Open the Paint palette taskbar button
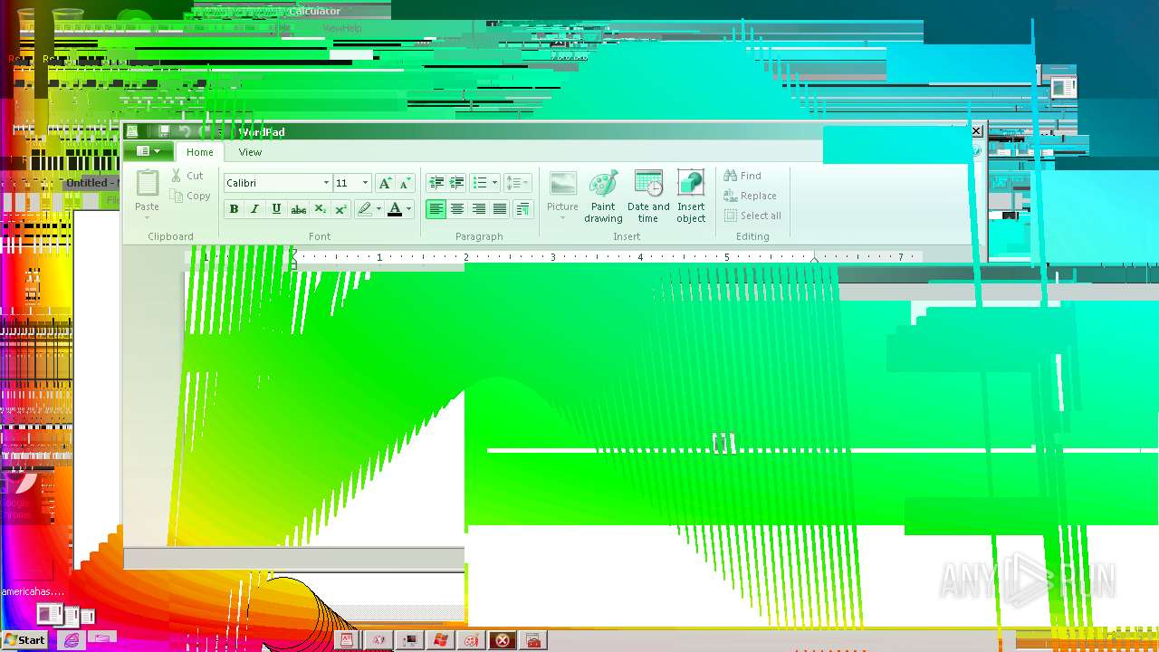Viewport: 1159px width, 652px height. pyautogui.click(x=471, y=640)
